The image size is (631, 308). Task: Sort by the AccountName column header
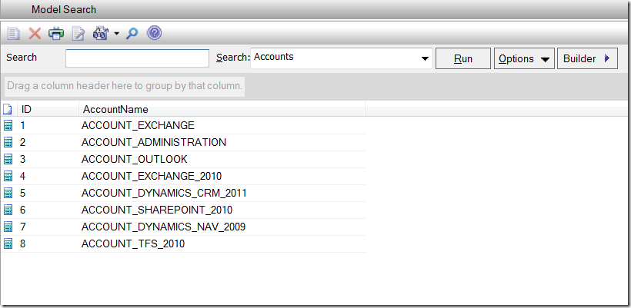pos(222,109)
